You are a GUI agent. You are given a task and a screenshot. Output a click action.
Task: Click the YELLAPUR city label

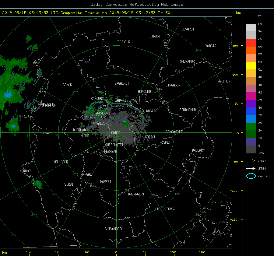coord(61,162)
